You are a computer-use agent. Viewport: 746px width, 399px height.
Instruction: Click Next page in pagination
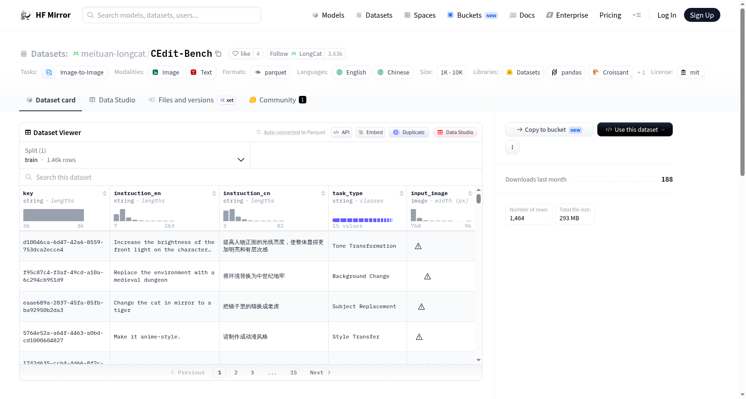[x=320, y=372]
